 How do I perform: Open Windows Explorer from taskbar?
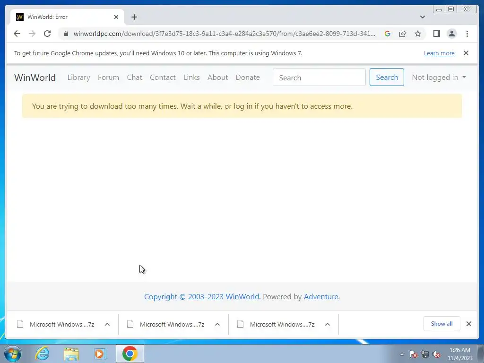click(x=71, y=354)
